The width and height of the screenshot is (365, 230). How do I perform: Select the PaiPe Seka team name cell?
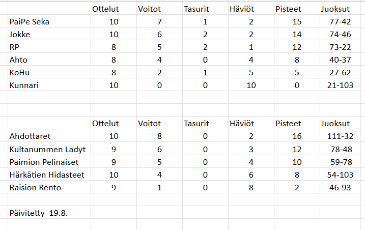(x=49, y=21)
